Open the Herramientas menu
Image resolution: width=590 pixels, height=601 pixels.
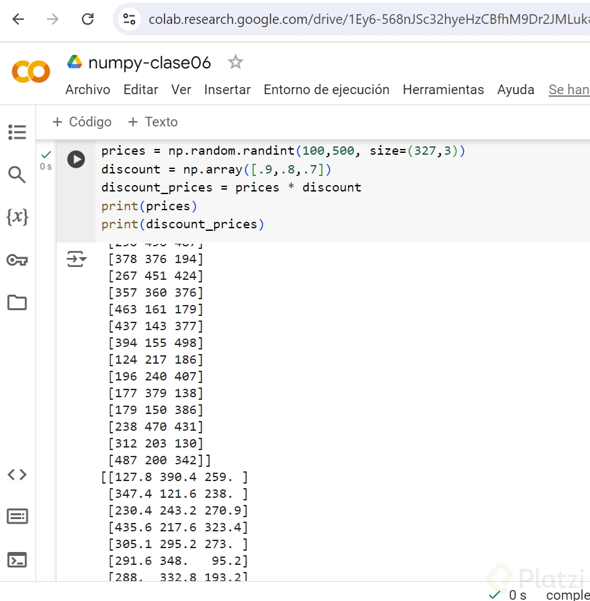443,90
